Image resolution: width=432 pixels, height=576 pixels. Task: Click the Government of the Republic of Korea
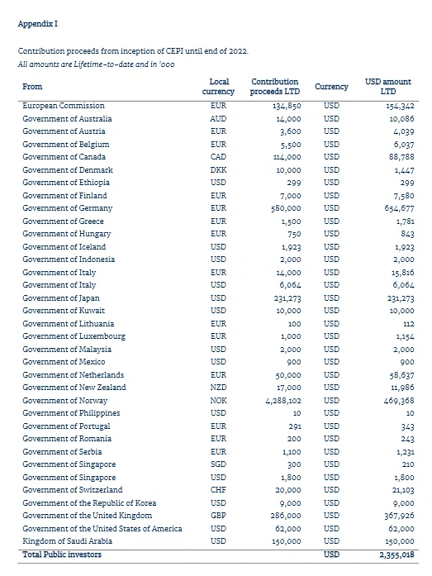coord(89,503)
